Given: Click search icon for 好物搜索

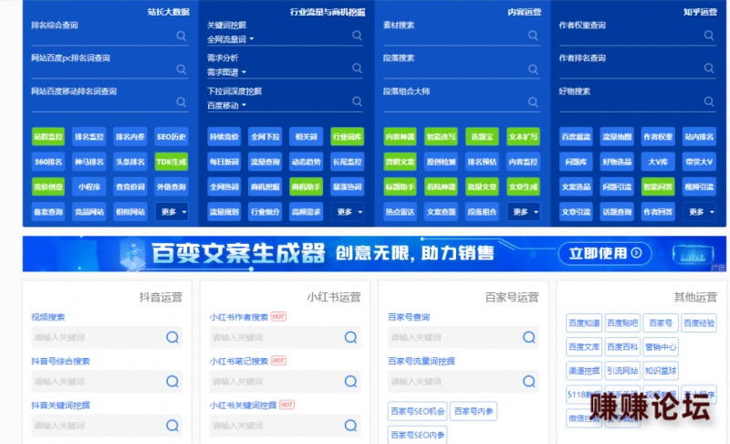Looking at the screenshot, I should (709, 101).
